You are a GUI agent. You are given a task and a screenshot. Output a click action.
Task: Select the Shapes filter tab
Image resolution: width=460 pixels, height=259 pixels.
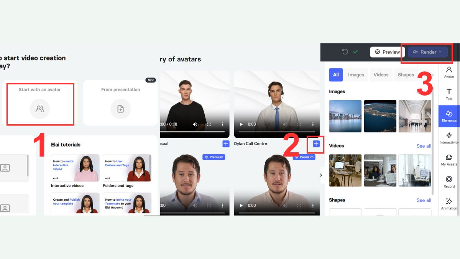[406, 75]
